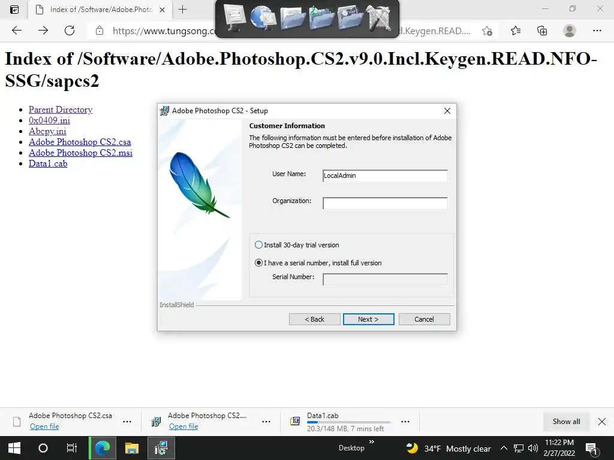Go back using the browser back arrow
Viewport: 614px width, 460px height.
[16, 31]
